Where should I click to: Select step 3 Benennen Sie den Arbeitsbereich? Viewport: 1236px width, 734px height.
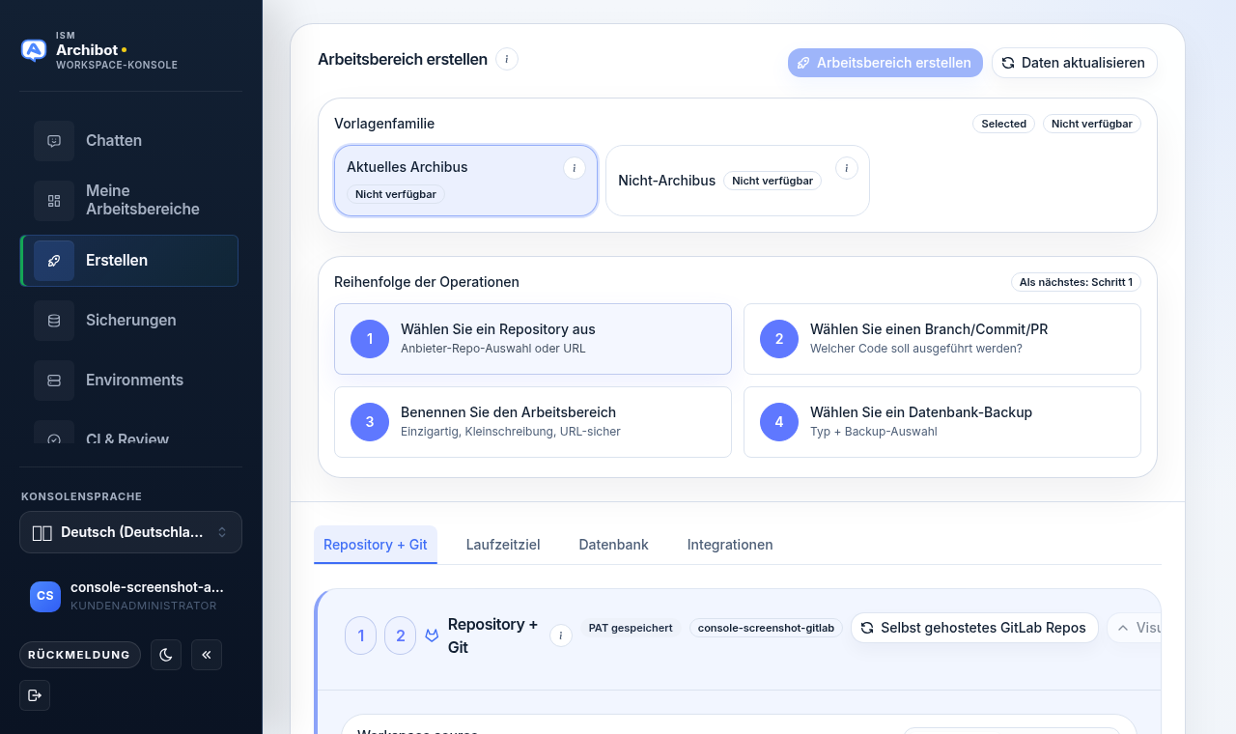pos(533,422)
